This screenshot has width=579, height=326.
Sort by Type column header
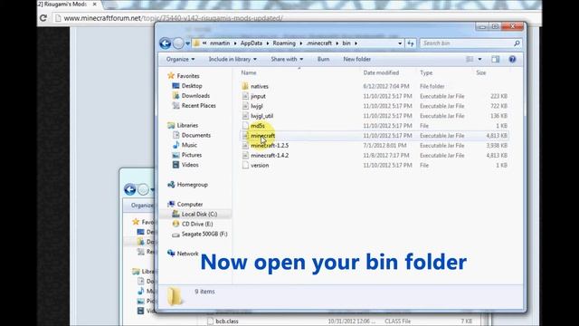(426, 72)
